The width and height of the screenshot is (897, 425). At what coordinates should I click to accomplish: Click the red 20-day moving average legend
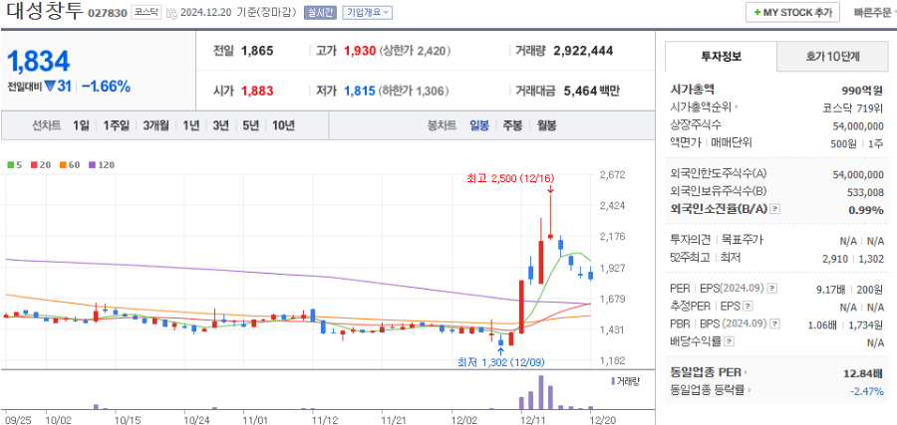click(x=40, y=165)
